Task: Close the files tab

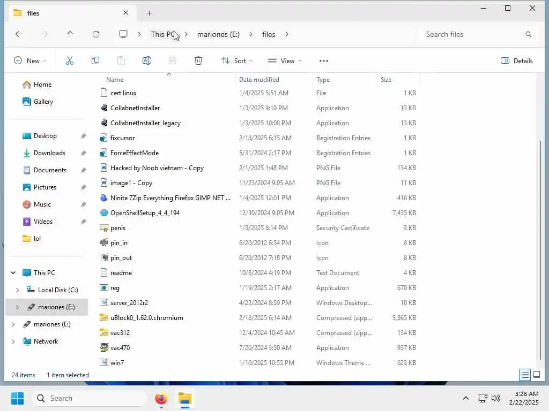Action: coord(125,13)
